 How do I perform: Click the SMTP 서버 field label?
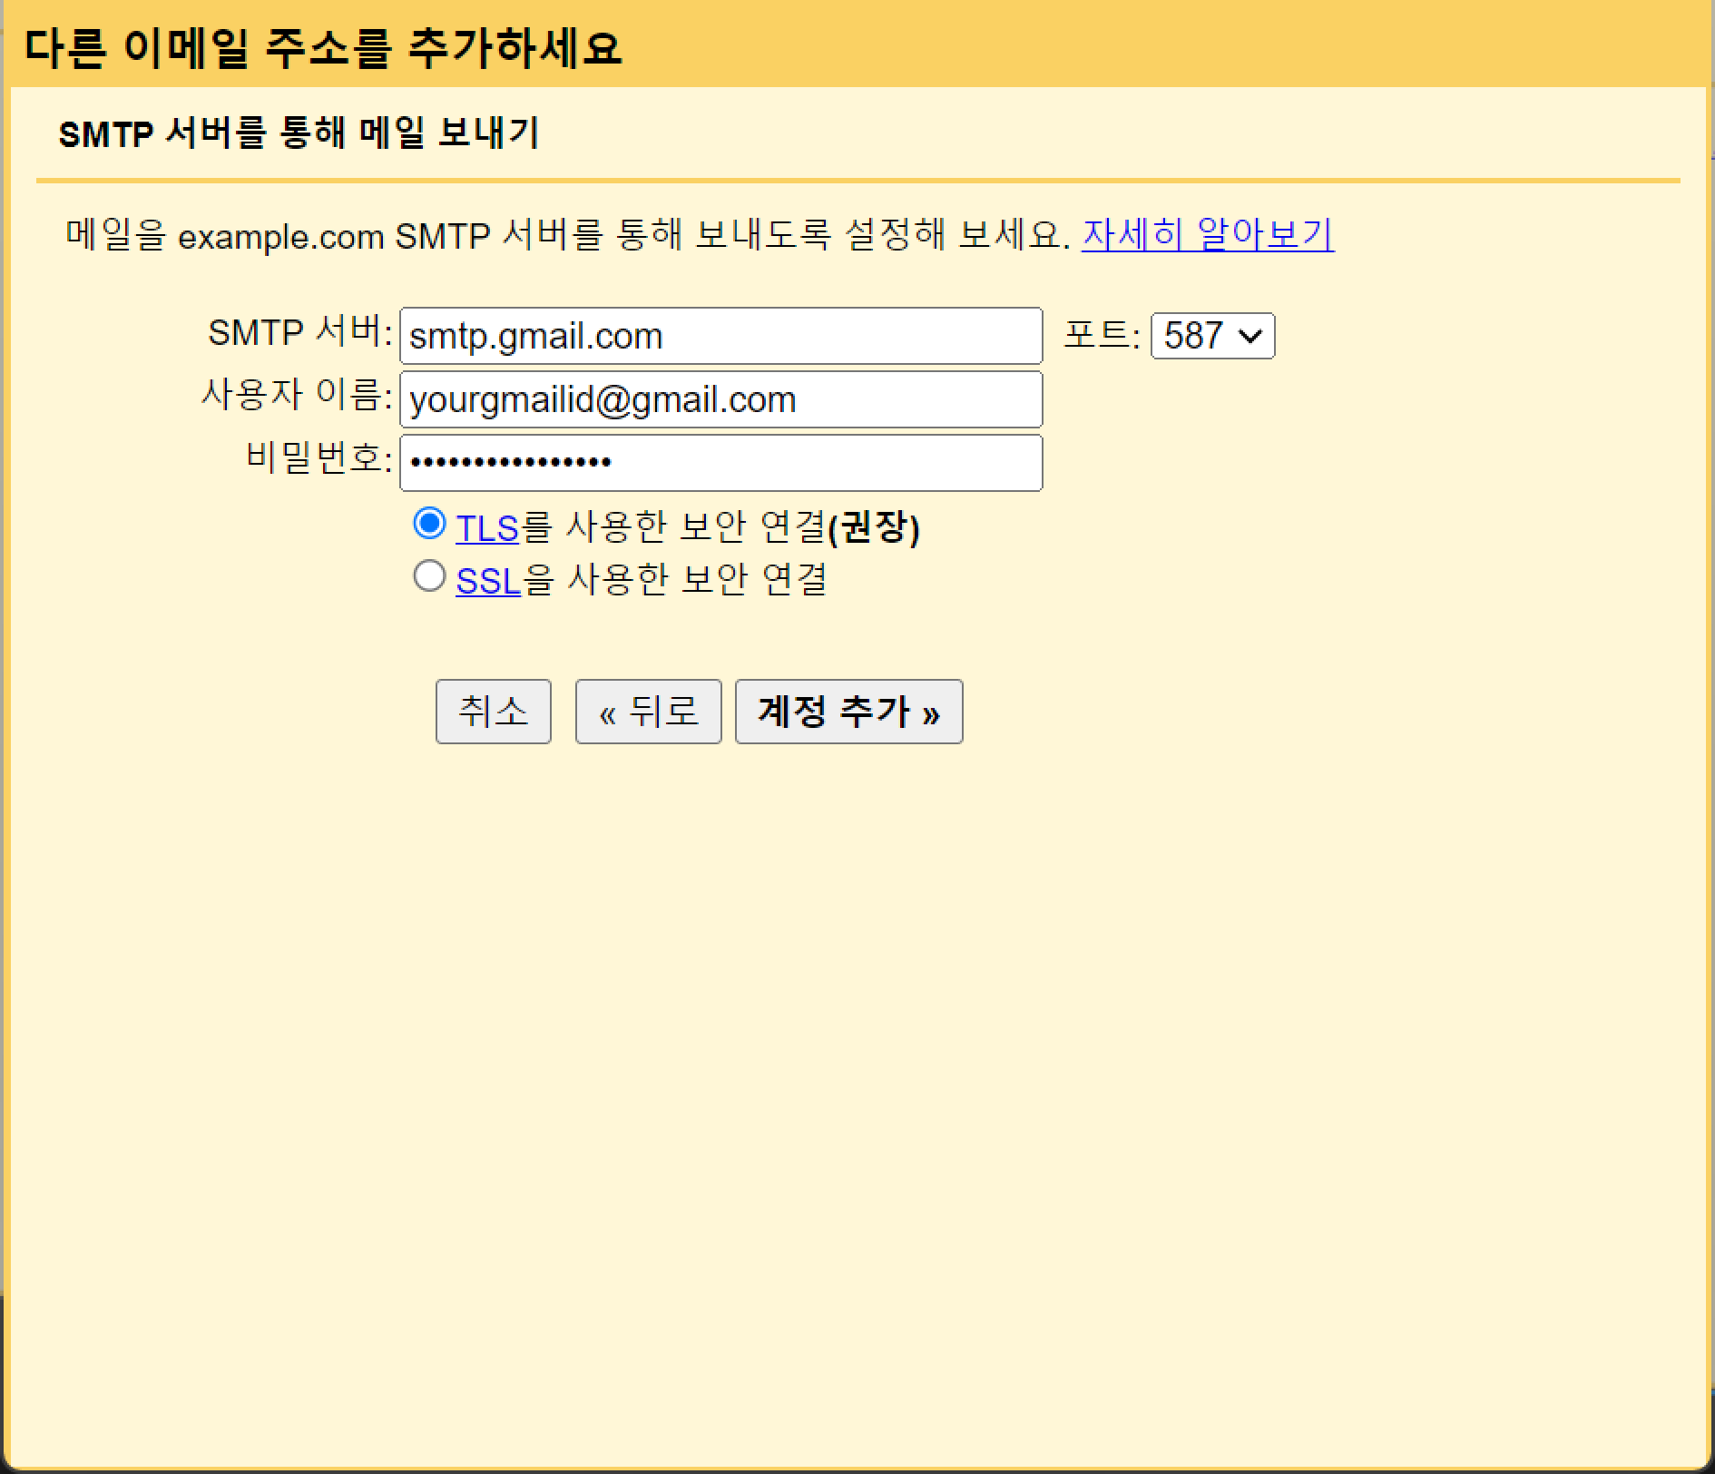pos(299,333)
